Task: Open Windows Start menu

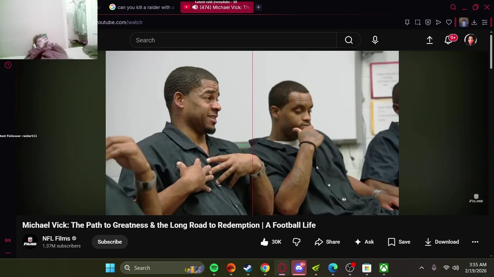Action: 110,268
